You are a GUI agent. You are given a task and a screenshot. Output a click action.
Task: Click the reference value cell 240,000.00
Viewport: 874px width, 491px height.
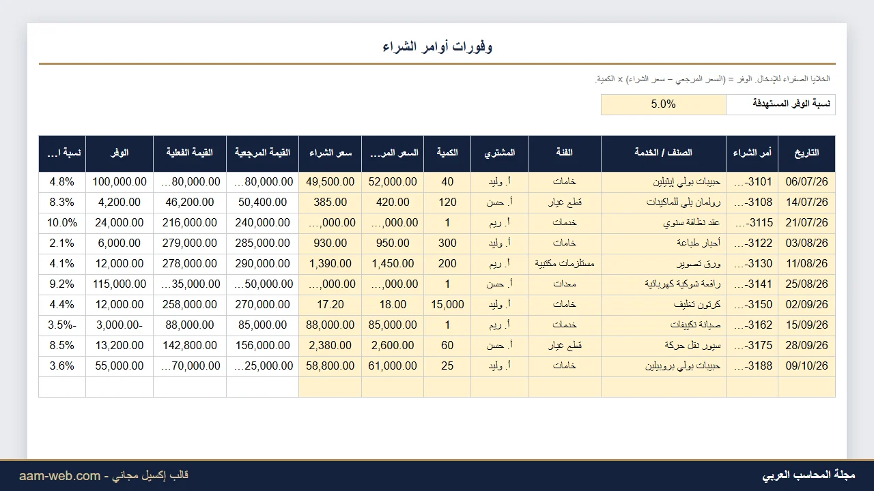click(x=262, y=223)
